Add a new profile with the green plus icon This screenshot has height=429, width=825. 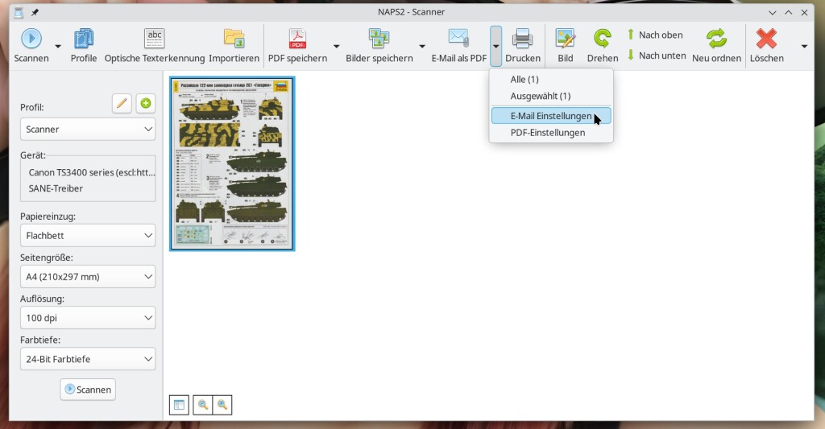[146, 103]
